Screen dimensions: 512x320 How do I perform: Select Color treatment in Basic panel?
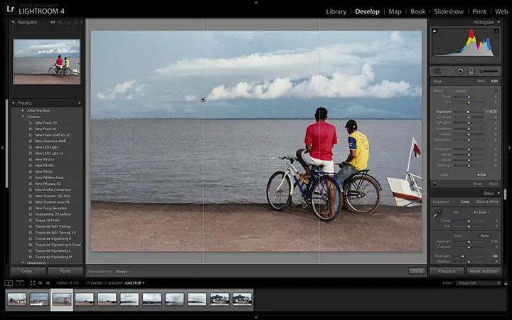point(465,202)
